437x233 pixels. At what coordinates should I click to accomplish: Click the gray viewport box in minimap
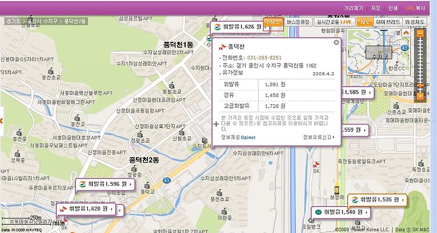pyautogui.click(x=379, y=52)
